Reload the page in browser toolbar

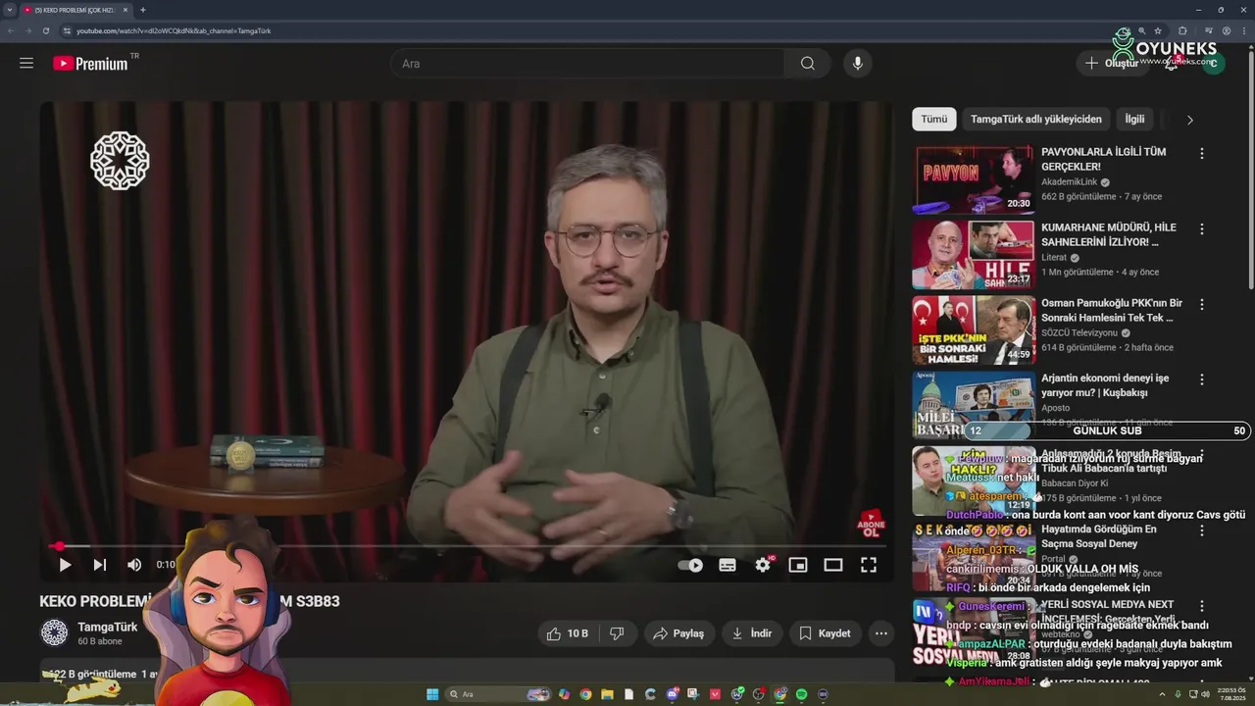point(45,30)
